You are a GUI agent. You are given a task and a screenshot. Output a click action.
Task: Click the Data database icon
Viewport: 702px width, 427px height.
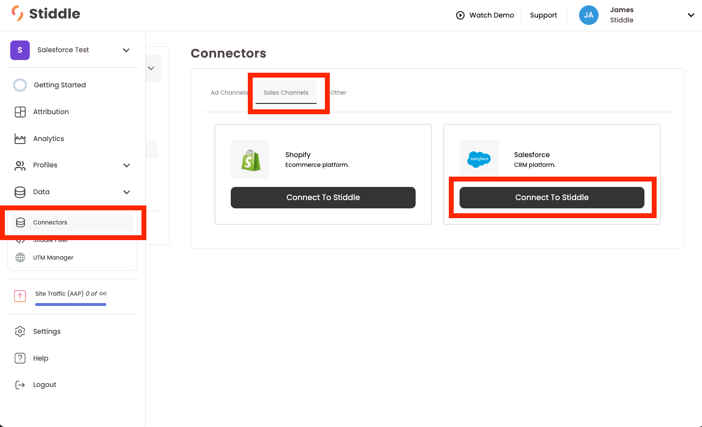(20, 192)
